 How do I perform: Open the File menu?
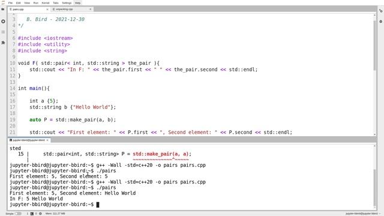click(11, 3)
